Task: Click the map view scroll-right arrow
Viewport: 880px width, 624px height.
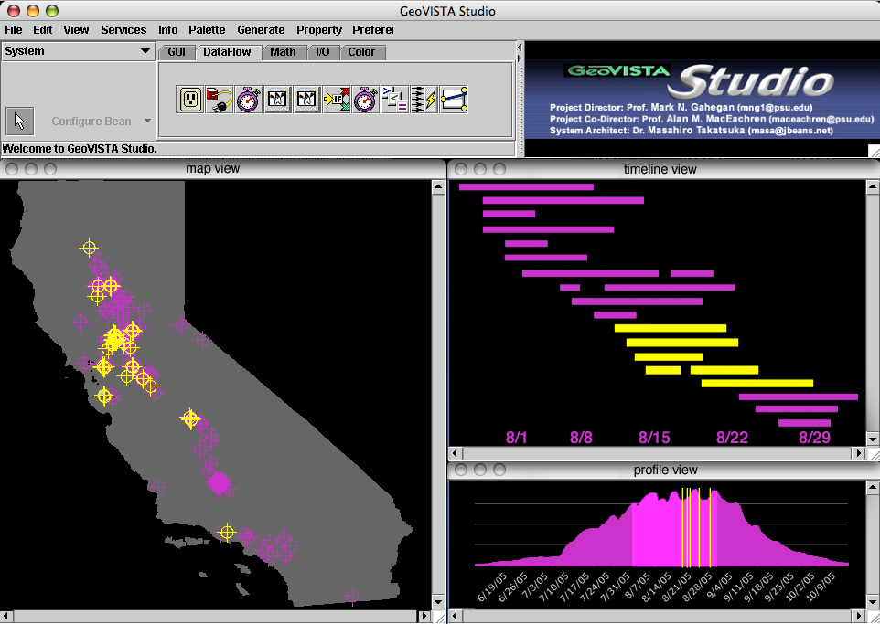Action: click(425, 616)
